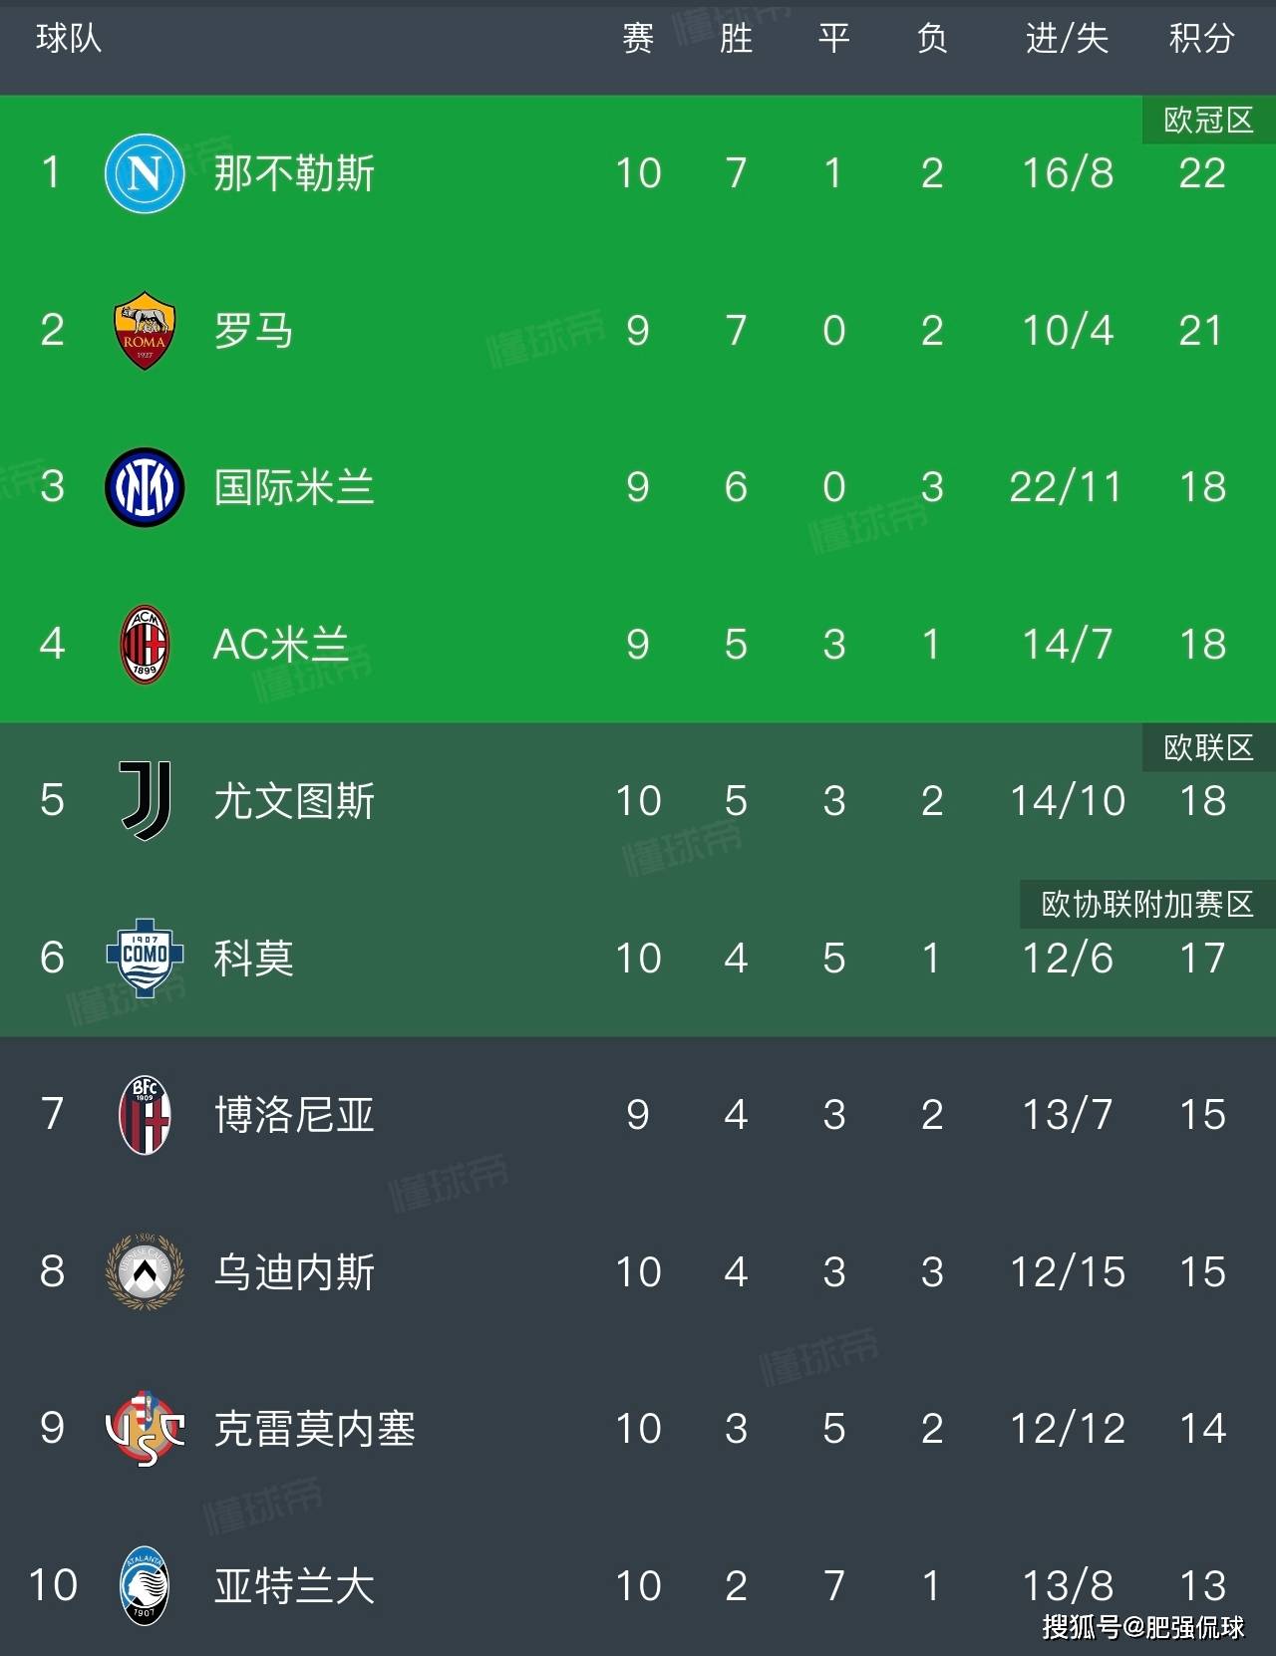The height and width of the screenshot is (1656, 1276).
Task: Select the Juventus J logo
Action: point(146,801)
